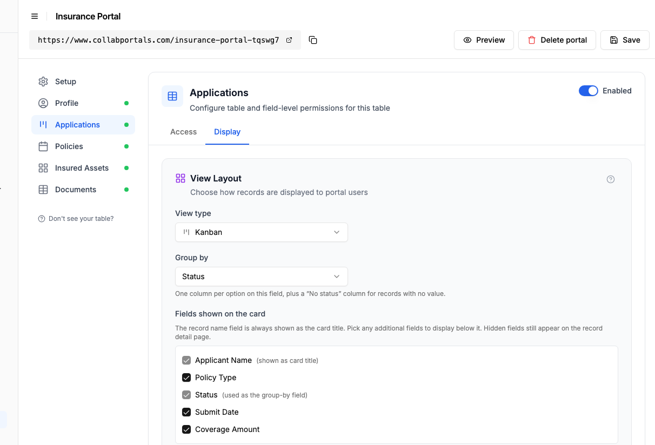Image resolution: width=655 pixels, height=445 pixels.
Task: Click the Preview button
Action: point(484,40)
